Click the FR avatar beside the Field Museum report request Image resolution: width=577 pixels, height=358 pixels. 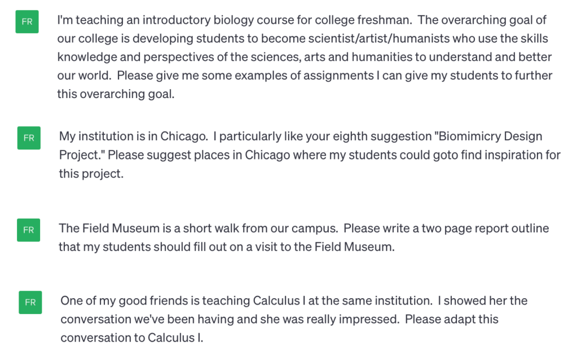(29, 230)
